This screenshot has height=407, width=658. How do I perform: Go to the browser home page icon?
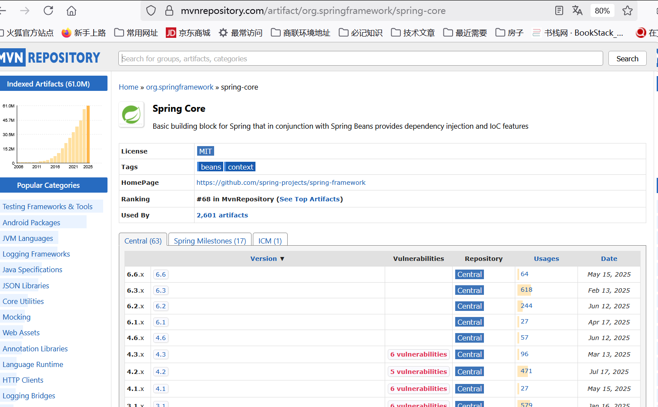coord(71,10)
